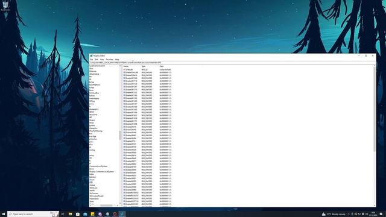
Task: Open Task View from the taskbar
Action: pyautogui.click(x=63, y=214)
